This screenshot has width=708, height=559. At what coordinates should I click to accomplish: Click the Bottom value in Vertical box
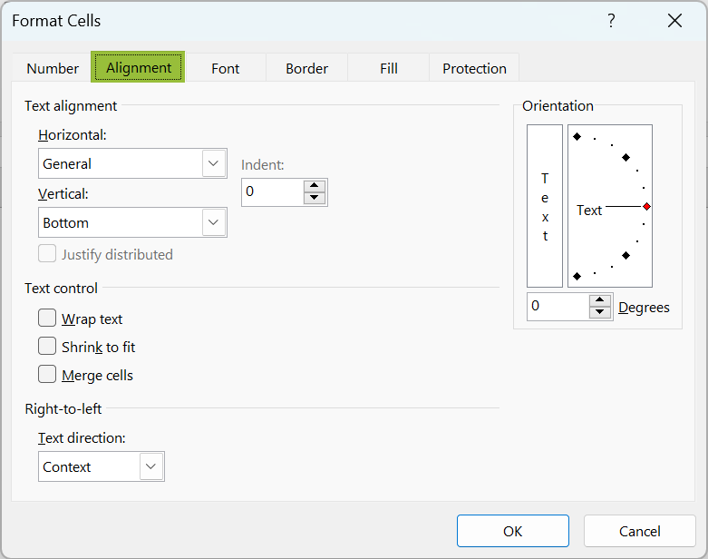(x=66, y=223)
